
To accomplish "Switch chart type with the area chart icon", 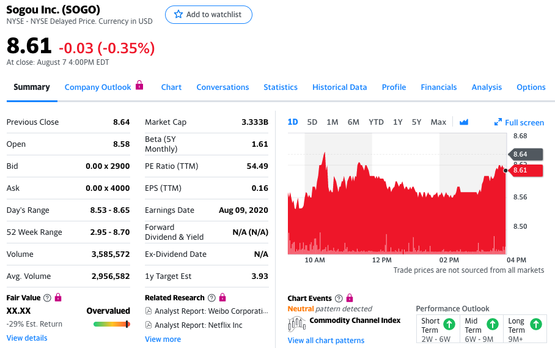I will tap(464, 122).
